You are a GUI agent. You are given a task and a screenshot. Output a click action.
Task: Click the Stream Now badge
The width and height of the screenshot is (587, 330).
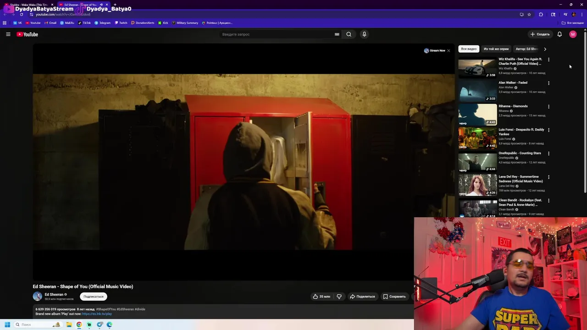[434, 50]
